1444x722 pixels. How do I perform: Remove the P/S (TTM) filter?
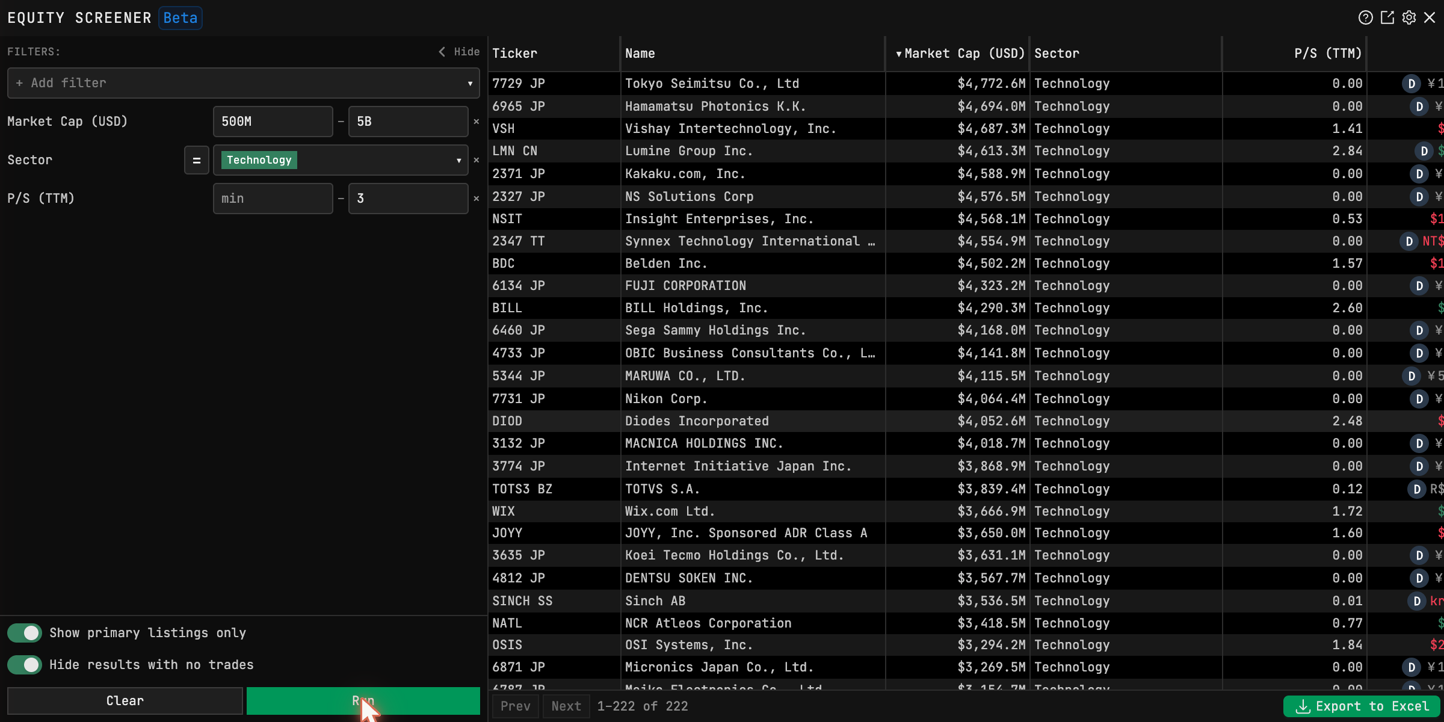(476, 199)
